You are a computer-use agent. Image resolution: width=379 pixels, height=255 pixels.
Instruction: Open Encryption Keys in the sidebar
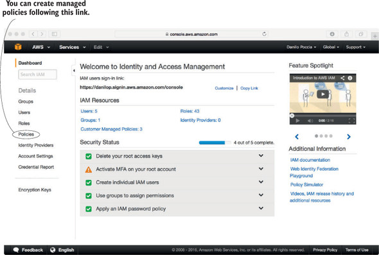[35, 189]
